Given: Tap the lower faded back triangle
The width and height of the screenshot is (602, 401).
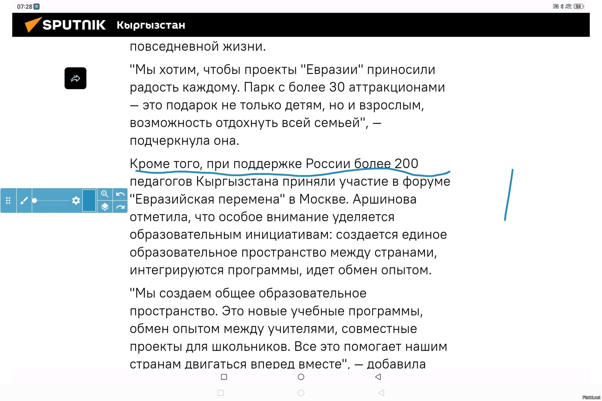Looking at the screenshot, I should pyautogui.click(x=381, y=393).
